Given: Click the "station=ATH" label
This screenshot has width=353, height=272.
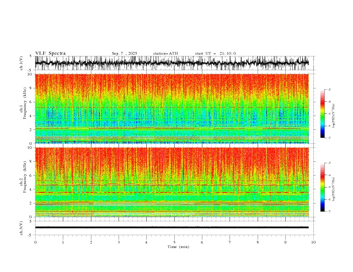Looking at the screenshot, I should (x=165, y=53).
